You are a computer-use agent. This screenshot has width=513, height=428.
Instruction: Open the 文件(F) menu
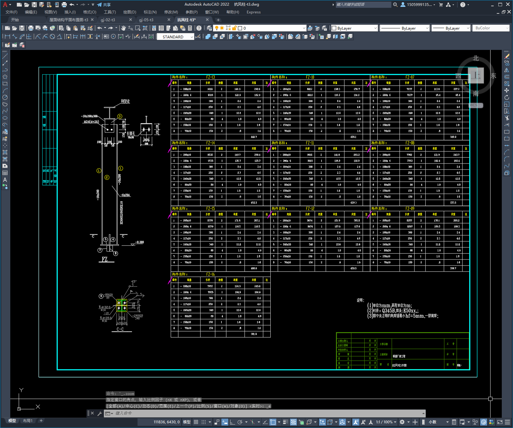(x=12, y=12)
